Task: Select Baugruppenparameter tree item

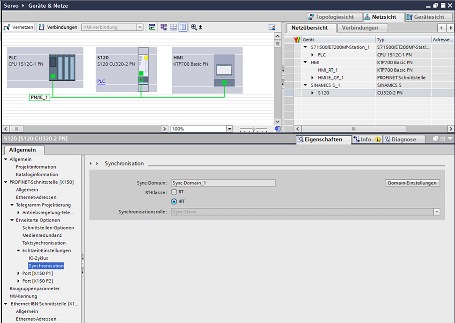Action: (x=35, y=289)
